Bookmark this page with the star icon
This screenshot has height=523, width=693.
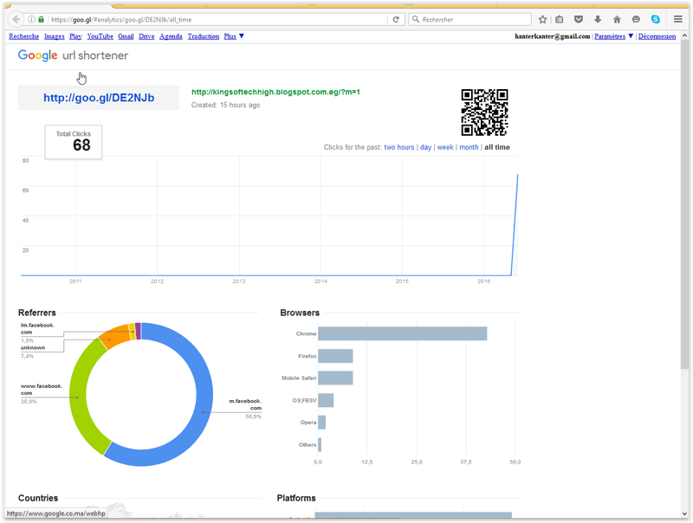pyautogui.click(x=542, y=19)
